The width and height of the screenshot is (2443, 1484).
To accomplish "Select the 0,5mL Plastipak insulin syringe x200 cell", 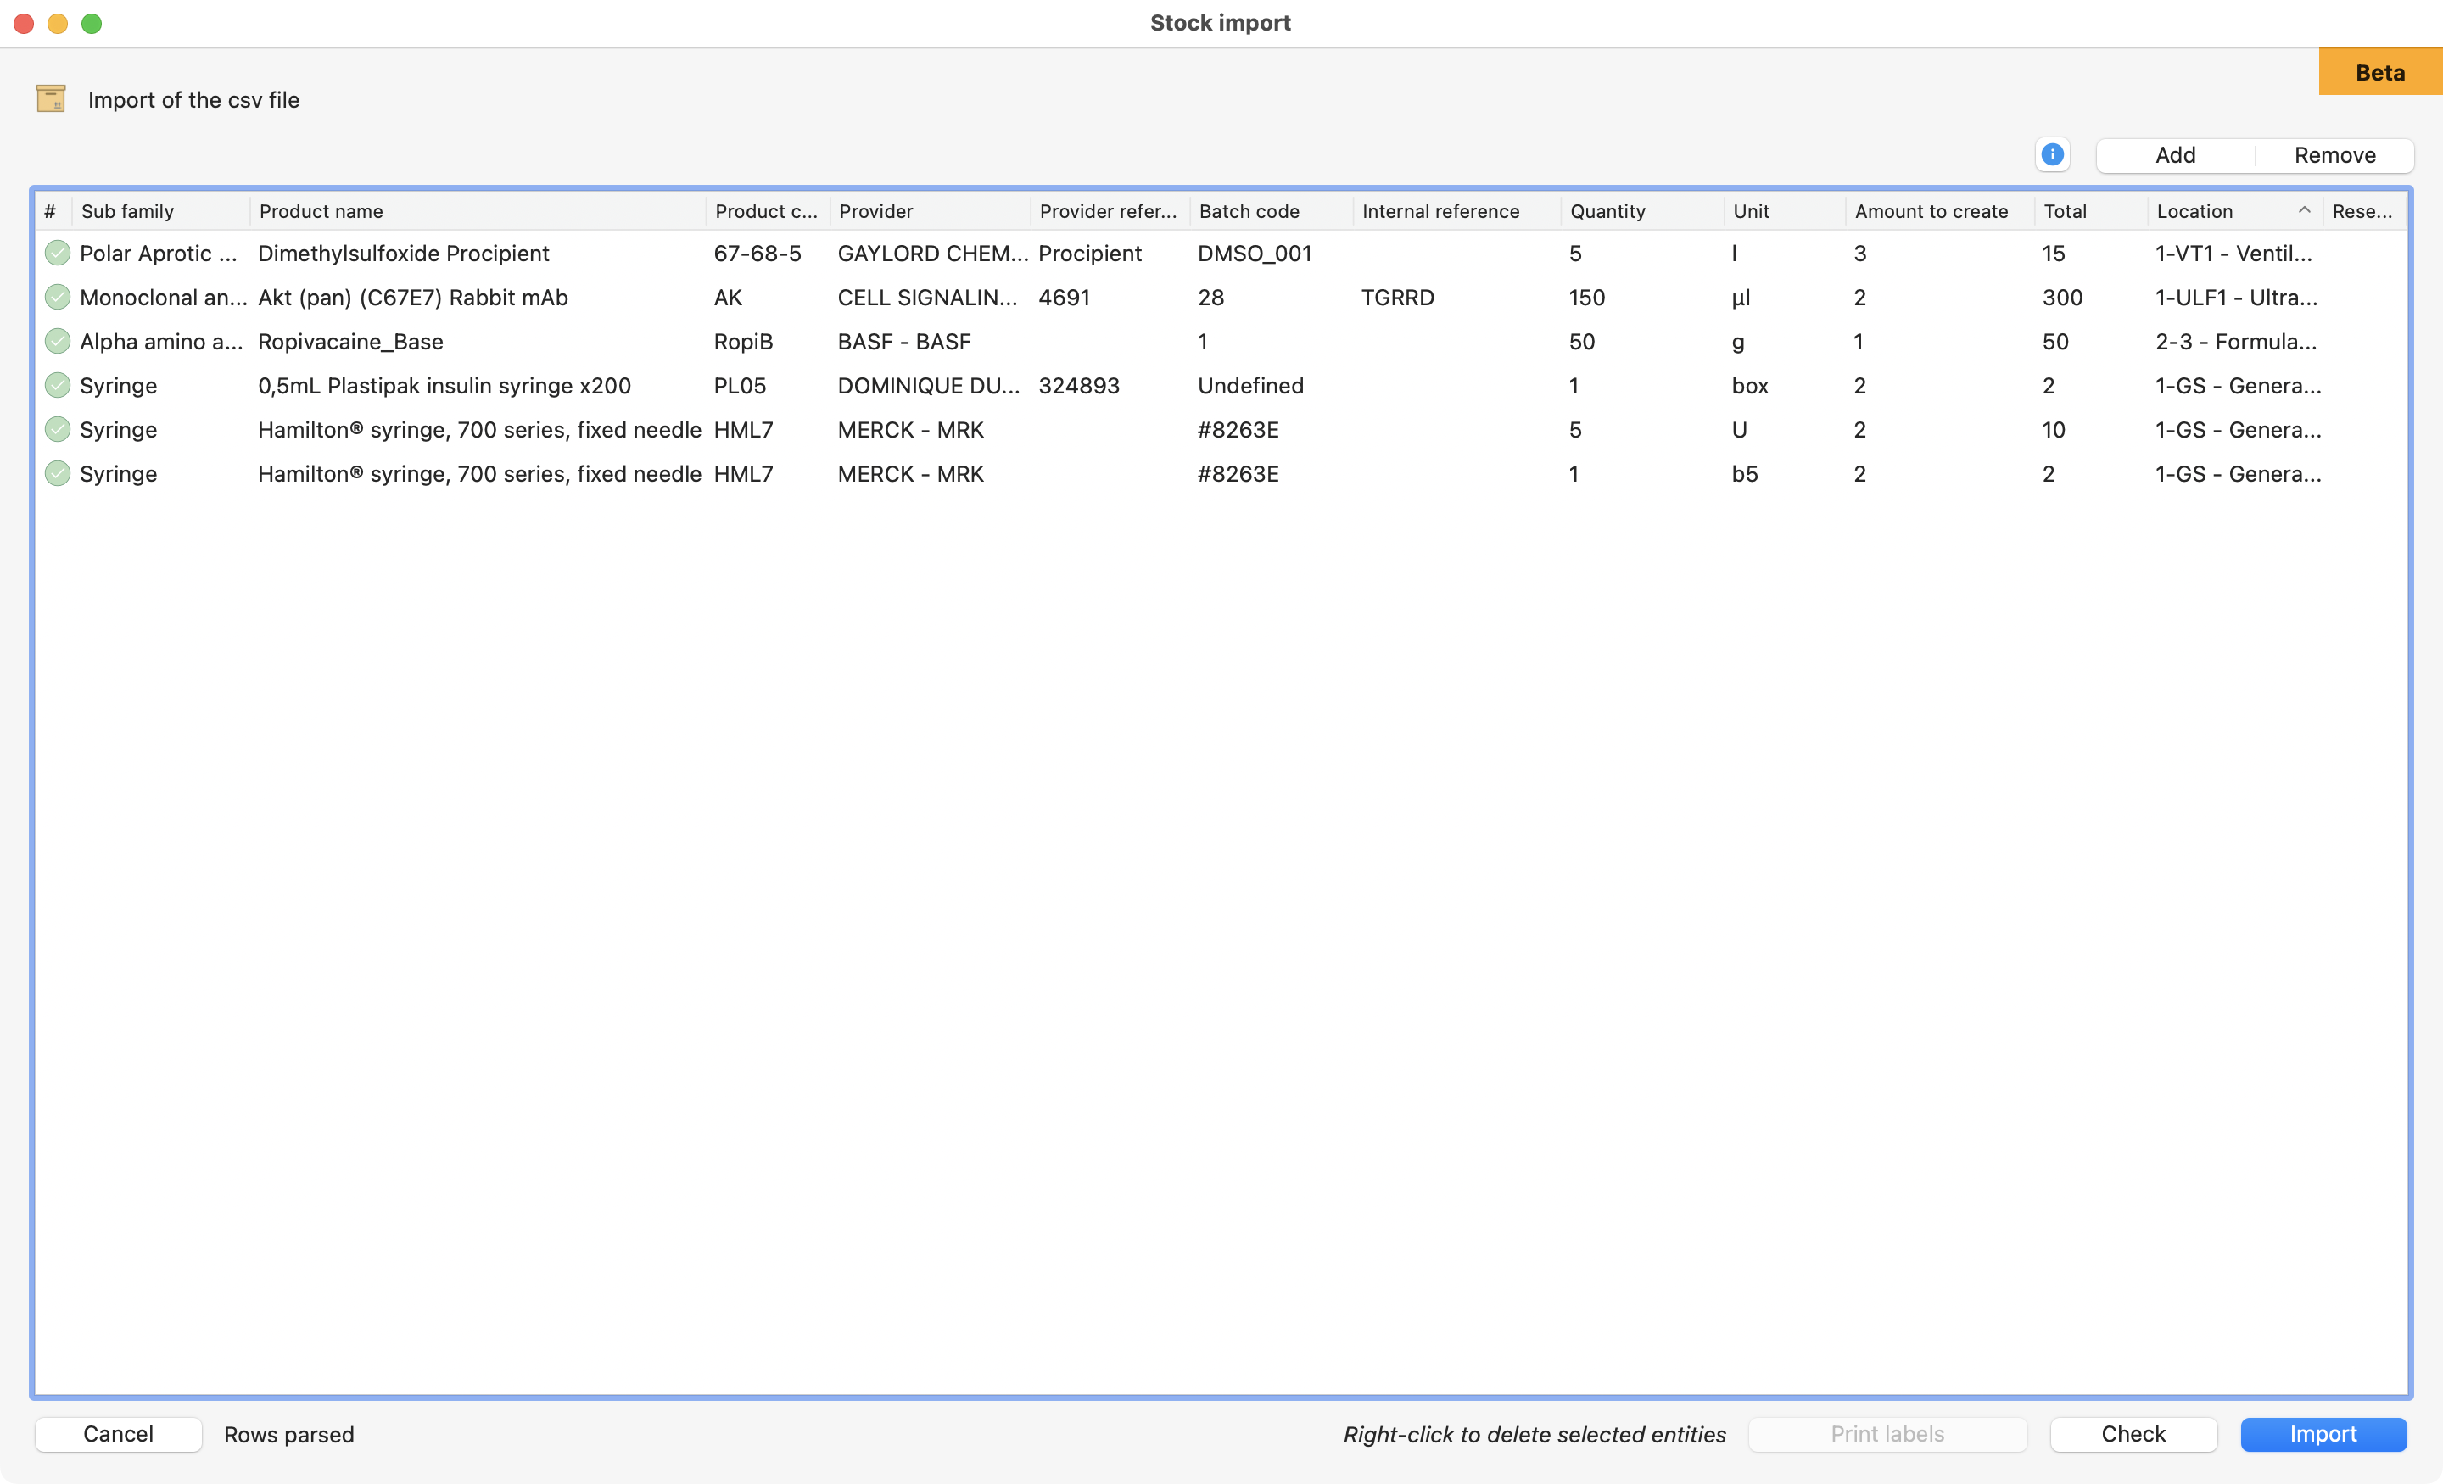I will (444, 386).
